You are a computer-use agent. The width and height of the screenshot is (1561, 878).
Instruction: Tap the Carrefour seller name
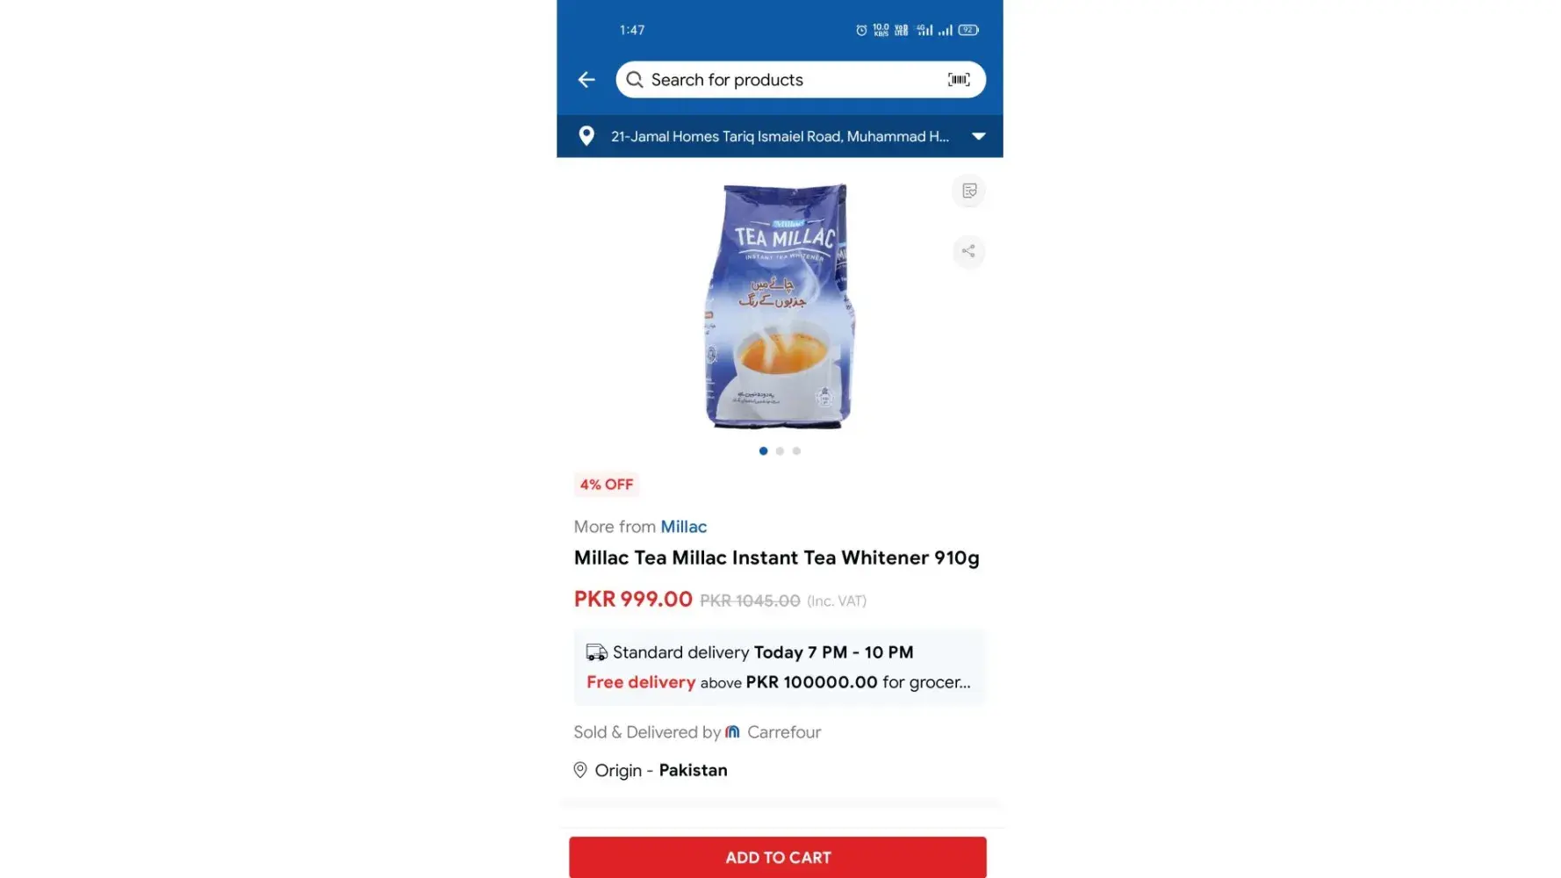tap(784, 732)
